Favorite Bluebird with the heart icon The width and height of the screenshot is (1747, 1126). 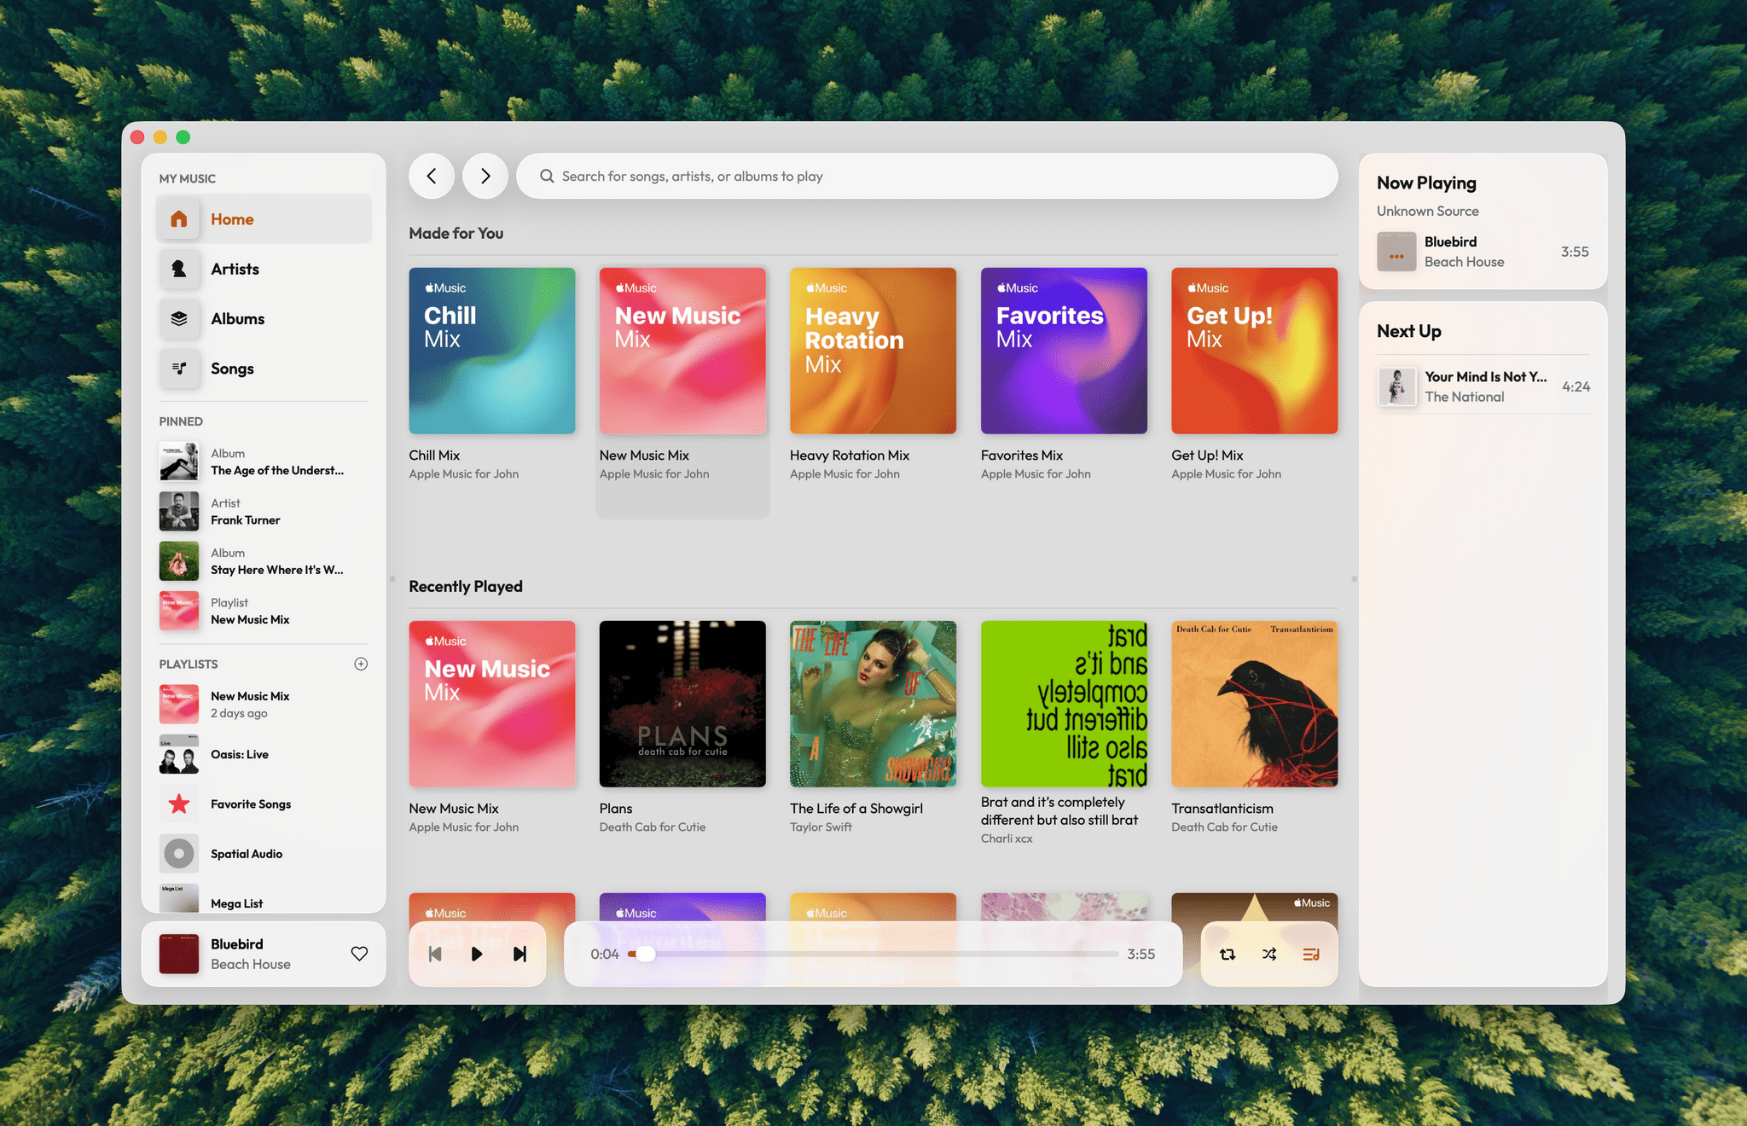pyautogui.click(x=359, y=954)
